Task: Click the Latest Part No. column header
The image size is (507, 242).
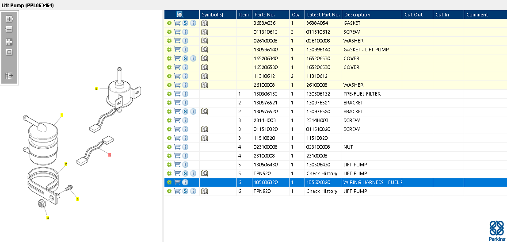Action: [x=324, y=15]
